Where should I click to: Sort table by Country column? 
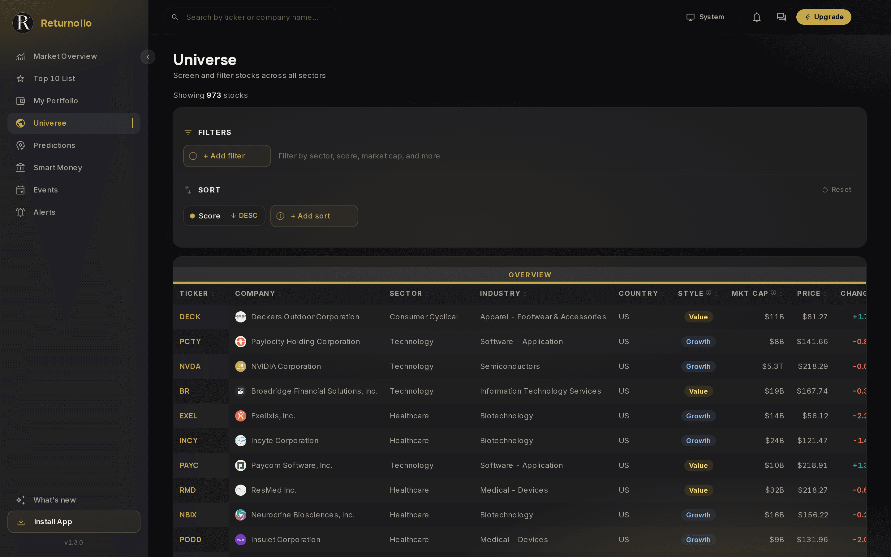(x=641, y=294)
